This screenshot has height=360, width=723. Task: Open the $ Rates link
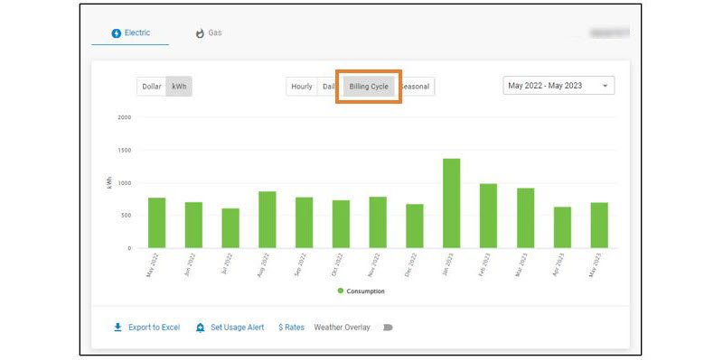(x=291, y=328)
